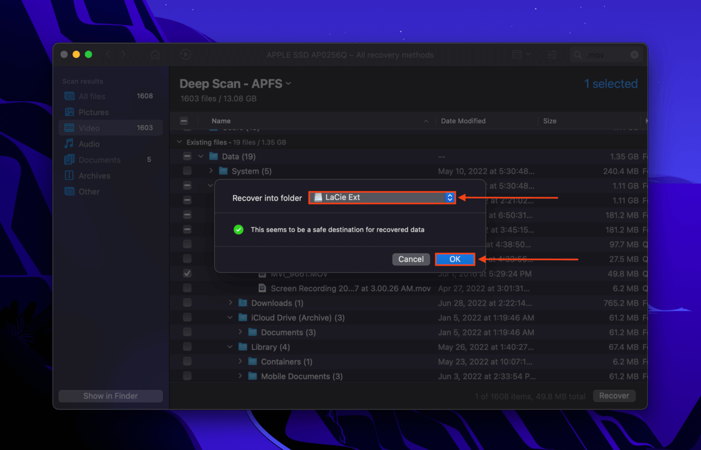
Task: Click the Cancel button in the dialog
Action: [411, 259]
